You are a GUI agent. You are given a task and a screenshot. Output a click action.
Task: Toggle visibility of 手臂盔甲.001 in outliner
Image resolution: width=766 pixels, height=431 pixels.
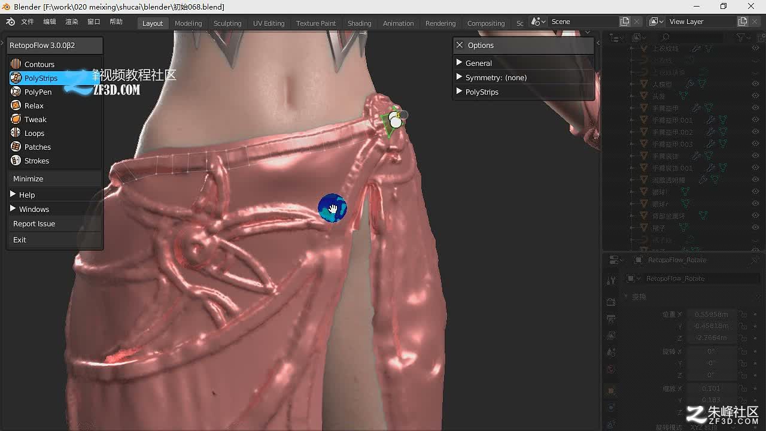point(755,120)
